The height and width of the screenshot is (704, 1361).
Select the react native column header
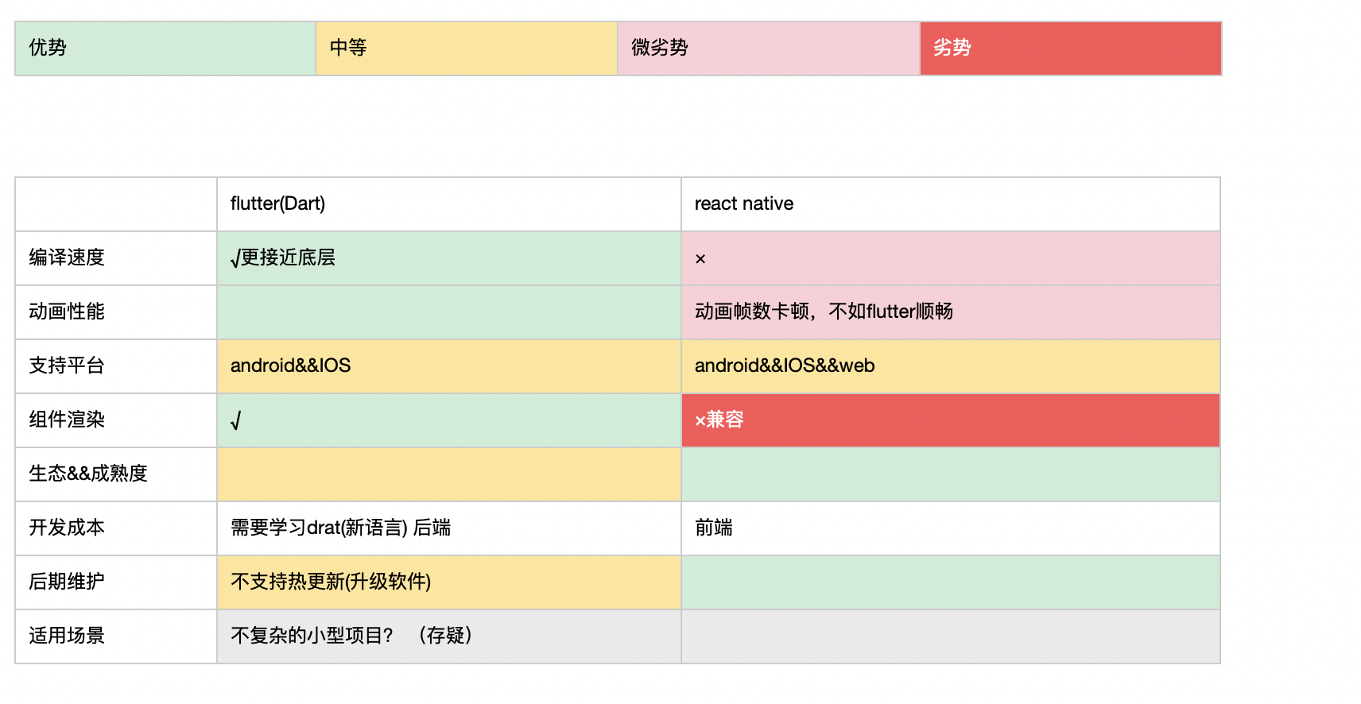[x=951, y=204]
